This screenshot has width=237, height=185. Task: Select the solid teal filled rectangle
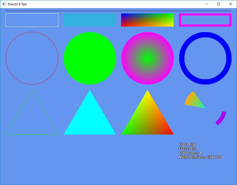click(x=89, y=20)
